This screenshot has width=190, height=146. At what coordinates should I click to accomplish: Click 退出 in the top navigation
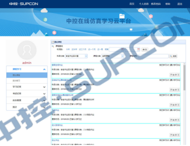coord(180,4)
